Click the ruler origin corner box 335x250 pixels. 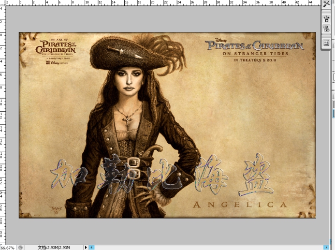click(3, 3)
